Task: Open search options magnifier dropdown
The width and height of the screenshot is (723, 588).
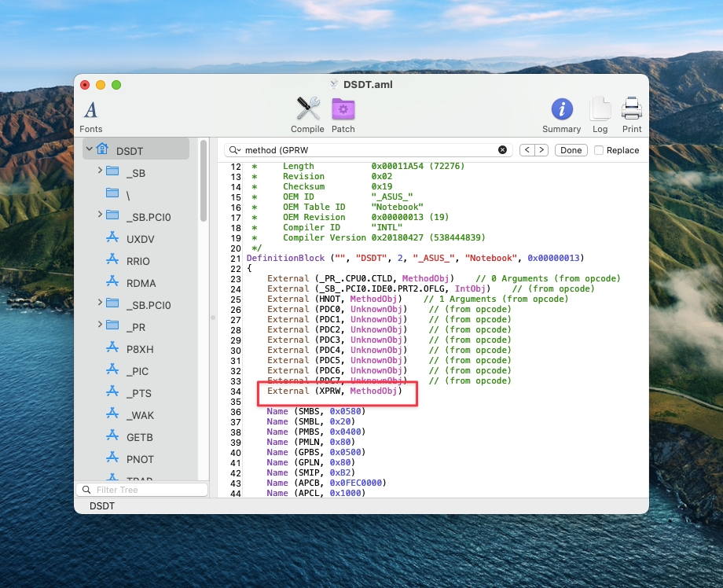Action: 235,150
